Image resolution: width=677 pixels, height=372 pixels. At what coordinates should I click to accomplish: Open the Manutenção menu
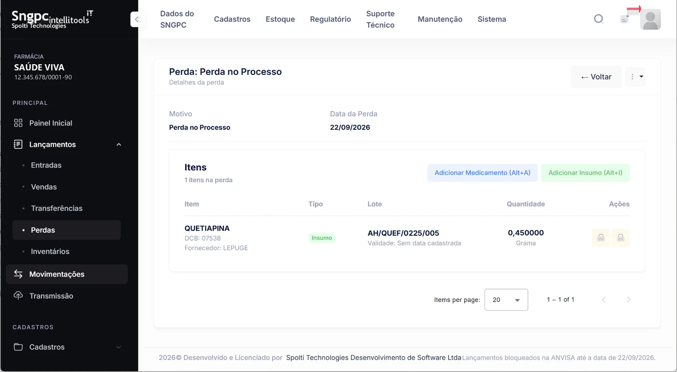440,19
